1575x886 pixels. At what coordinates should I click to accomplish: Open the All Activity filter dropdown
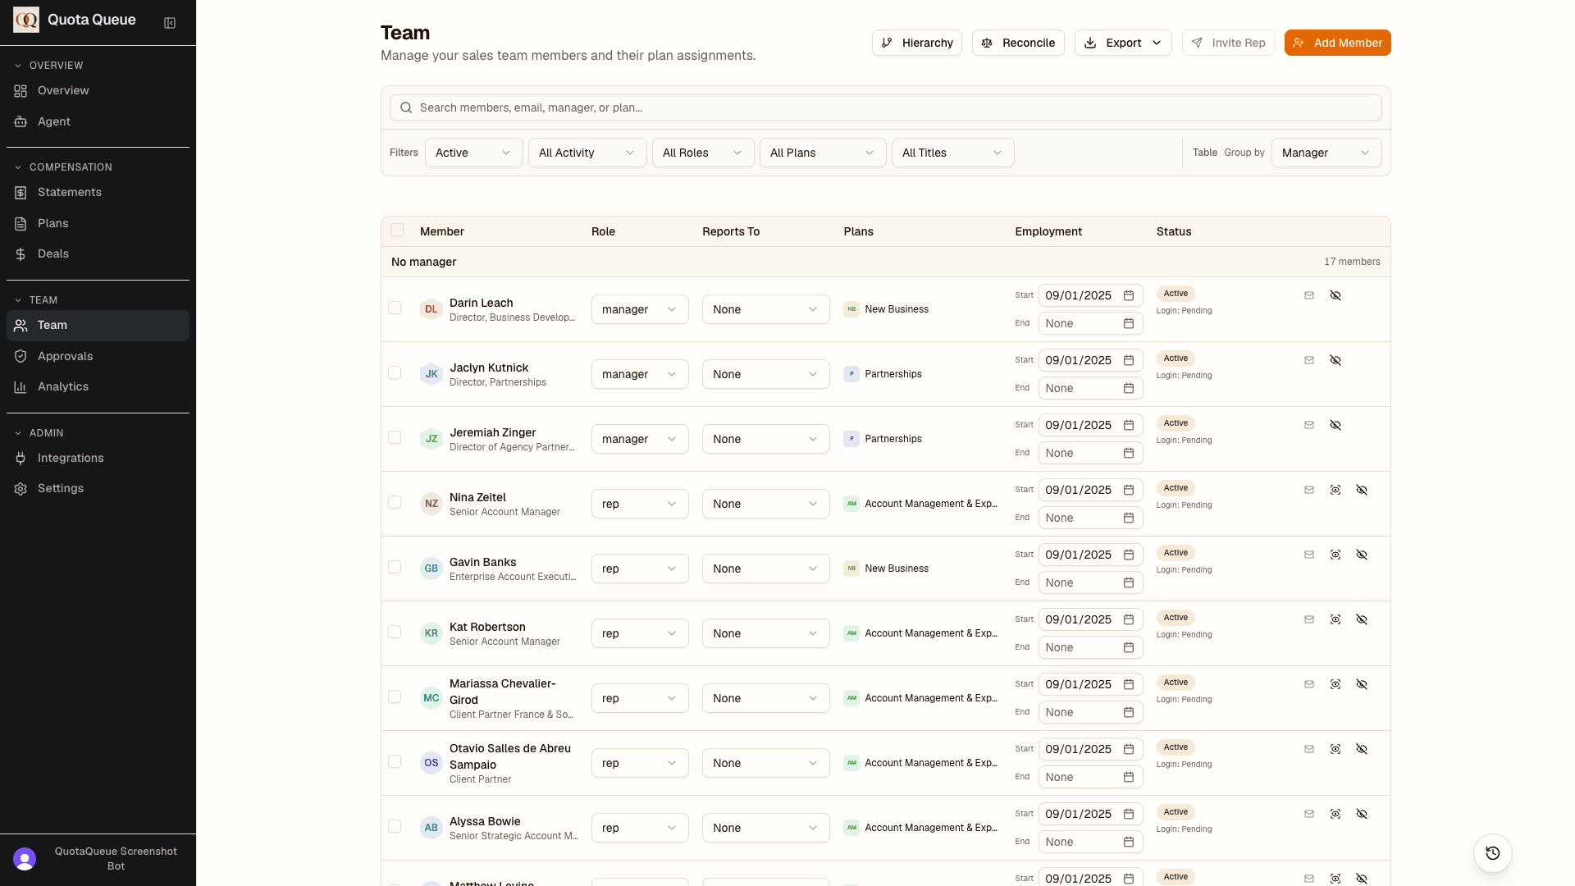click(x=587, y=153)
